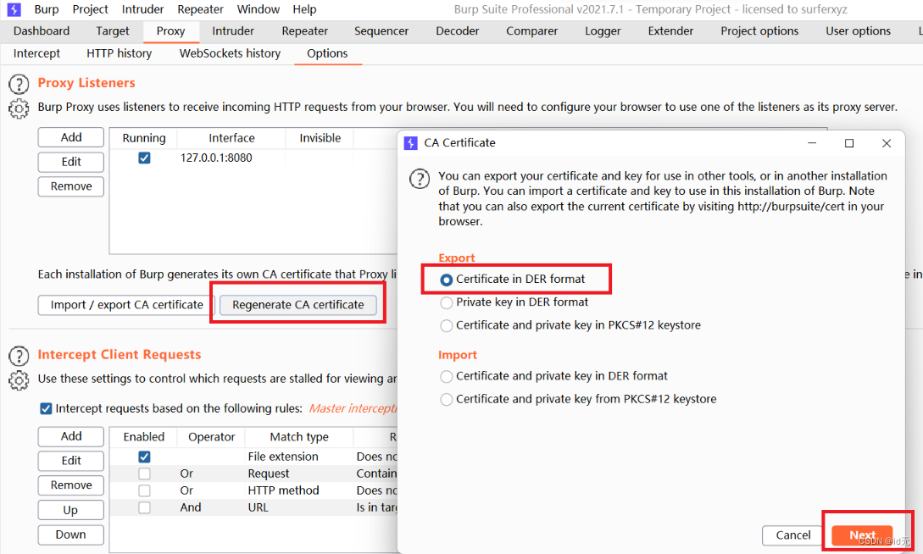Viewport: 923px width, 554px height.
Task: Click Import / export CA certificate
Action: tap(126, 305)
